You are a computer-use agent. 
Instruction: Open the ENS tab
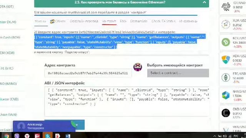[x=123, y=21]
